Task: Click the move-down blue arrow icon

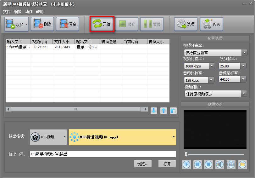Action: [154, 111]
